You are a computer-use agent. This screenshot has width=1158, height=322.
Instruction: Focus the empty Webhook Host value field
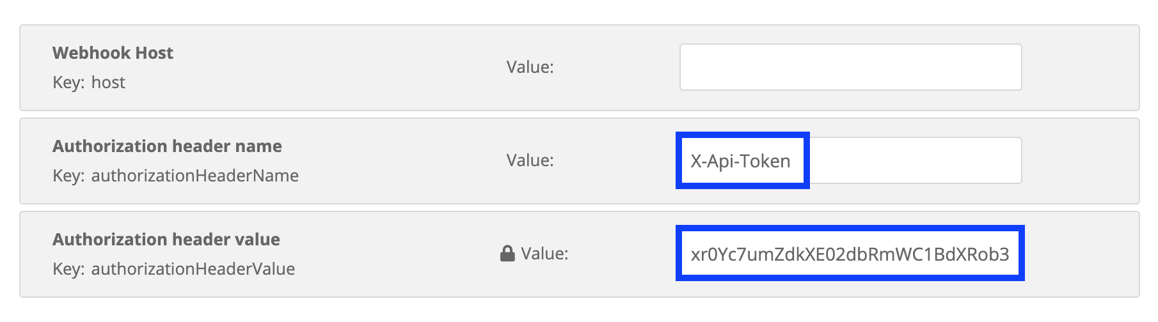pos(850,67)
